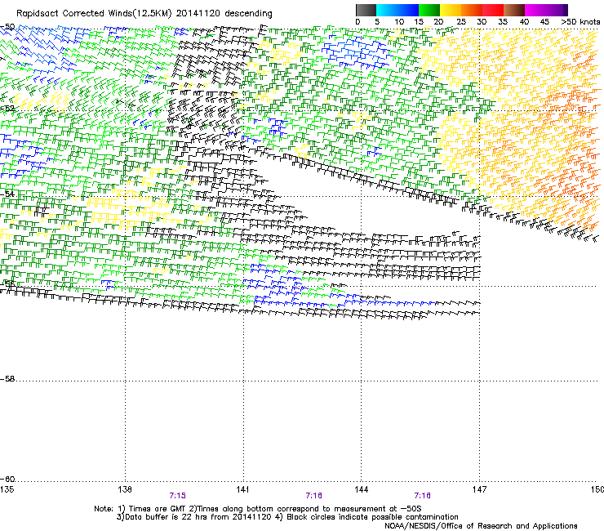This screenshot has height=531, width=604.
Task: Click the '138' longitude axis label
Action: tap(125, 489)
